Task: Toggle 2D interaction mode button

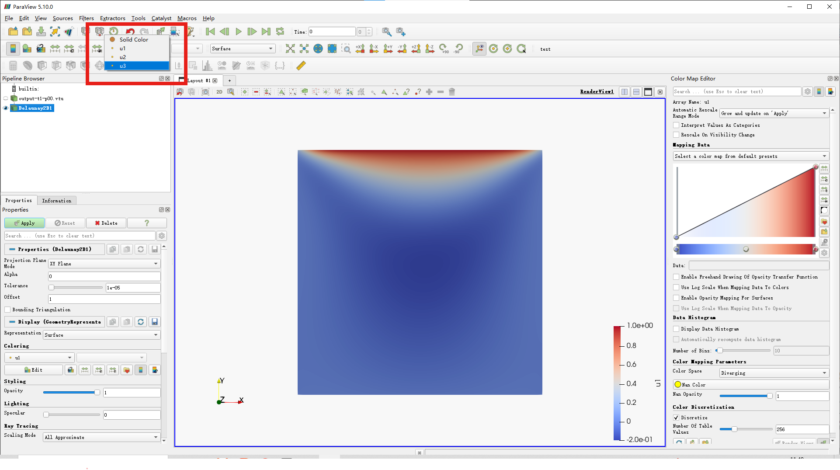Action: tap(219, 92)
